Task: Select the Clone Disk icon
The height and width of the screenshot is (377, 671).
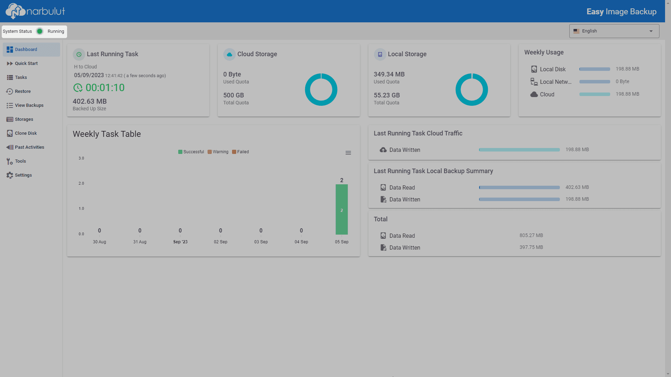Action: [x=10, y=133]
